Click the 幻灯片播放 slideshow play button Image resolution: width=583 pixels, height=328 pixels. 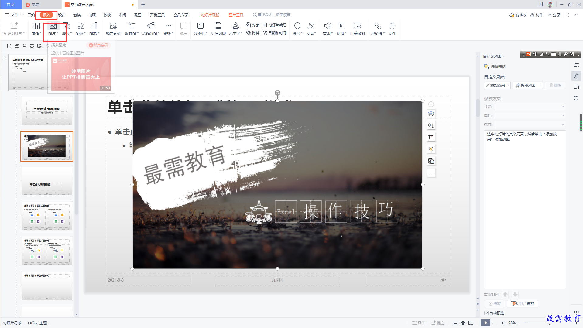[523, 304]
